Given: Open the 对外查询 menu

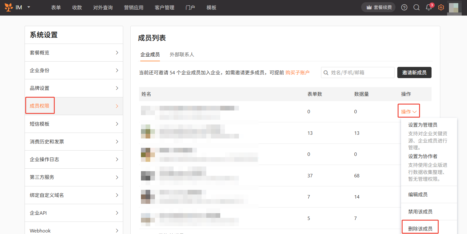Looking at the screenshot, I should coord(103,7).
